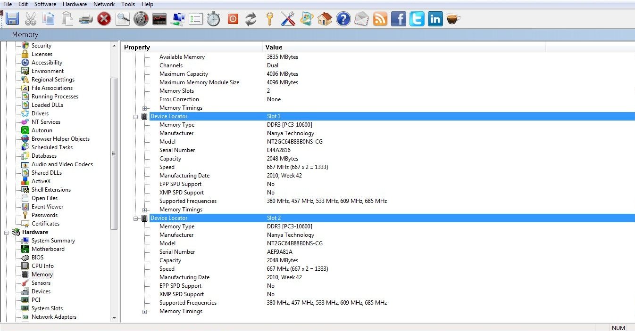Collapse the Slot 2 Device Locator node
635x331 pixels.
[136, 218]
